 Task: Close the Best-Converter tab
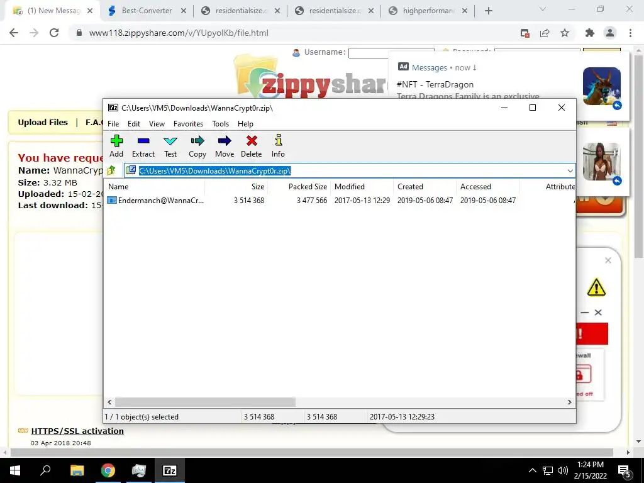click(x=184, y=11)
